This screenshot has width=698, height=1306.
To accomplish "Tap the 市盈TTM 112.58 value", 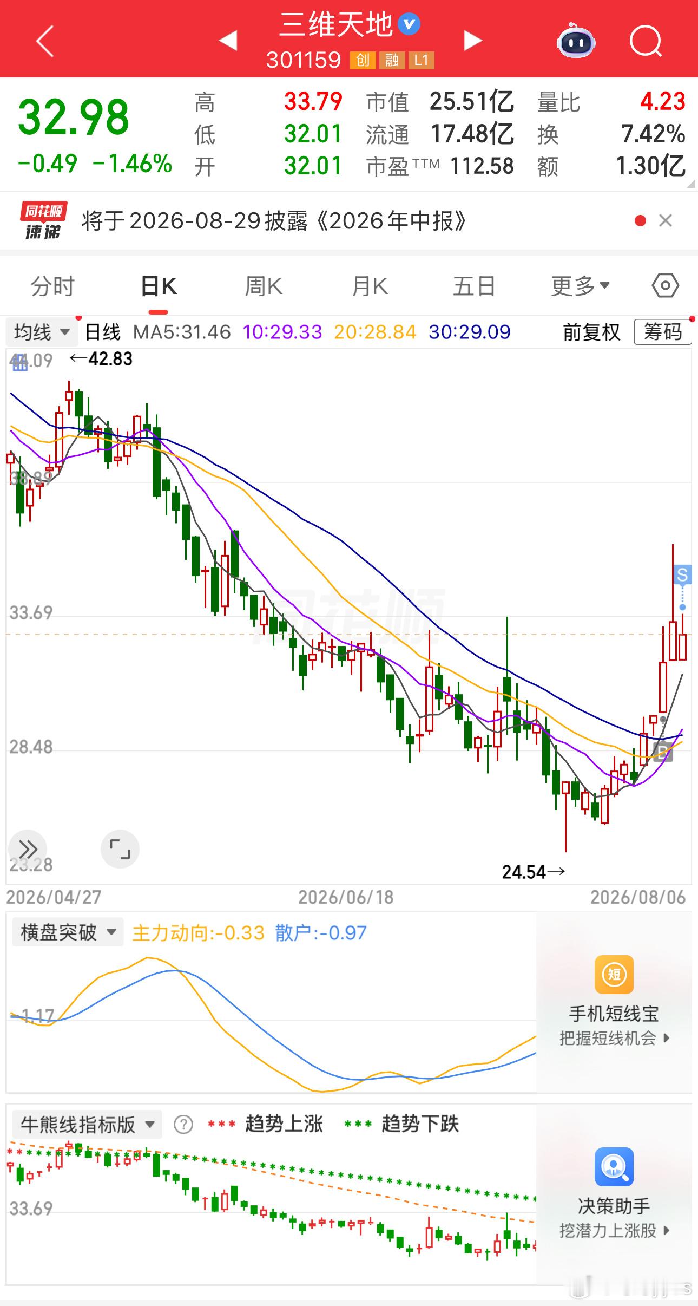I will [482, 166].
